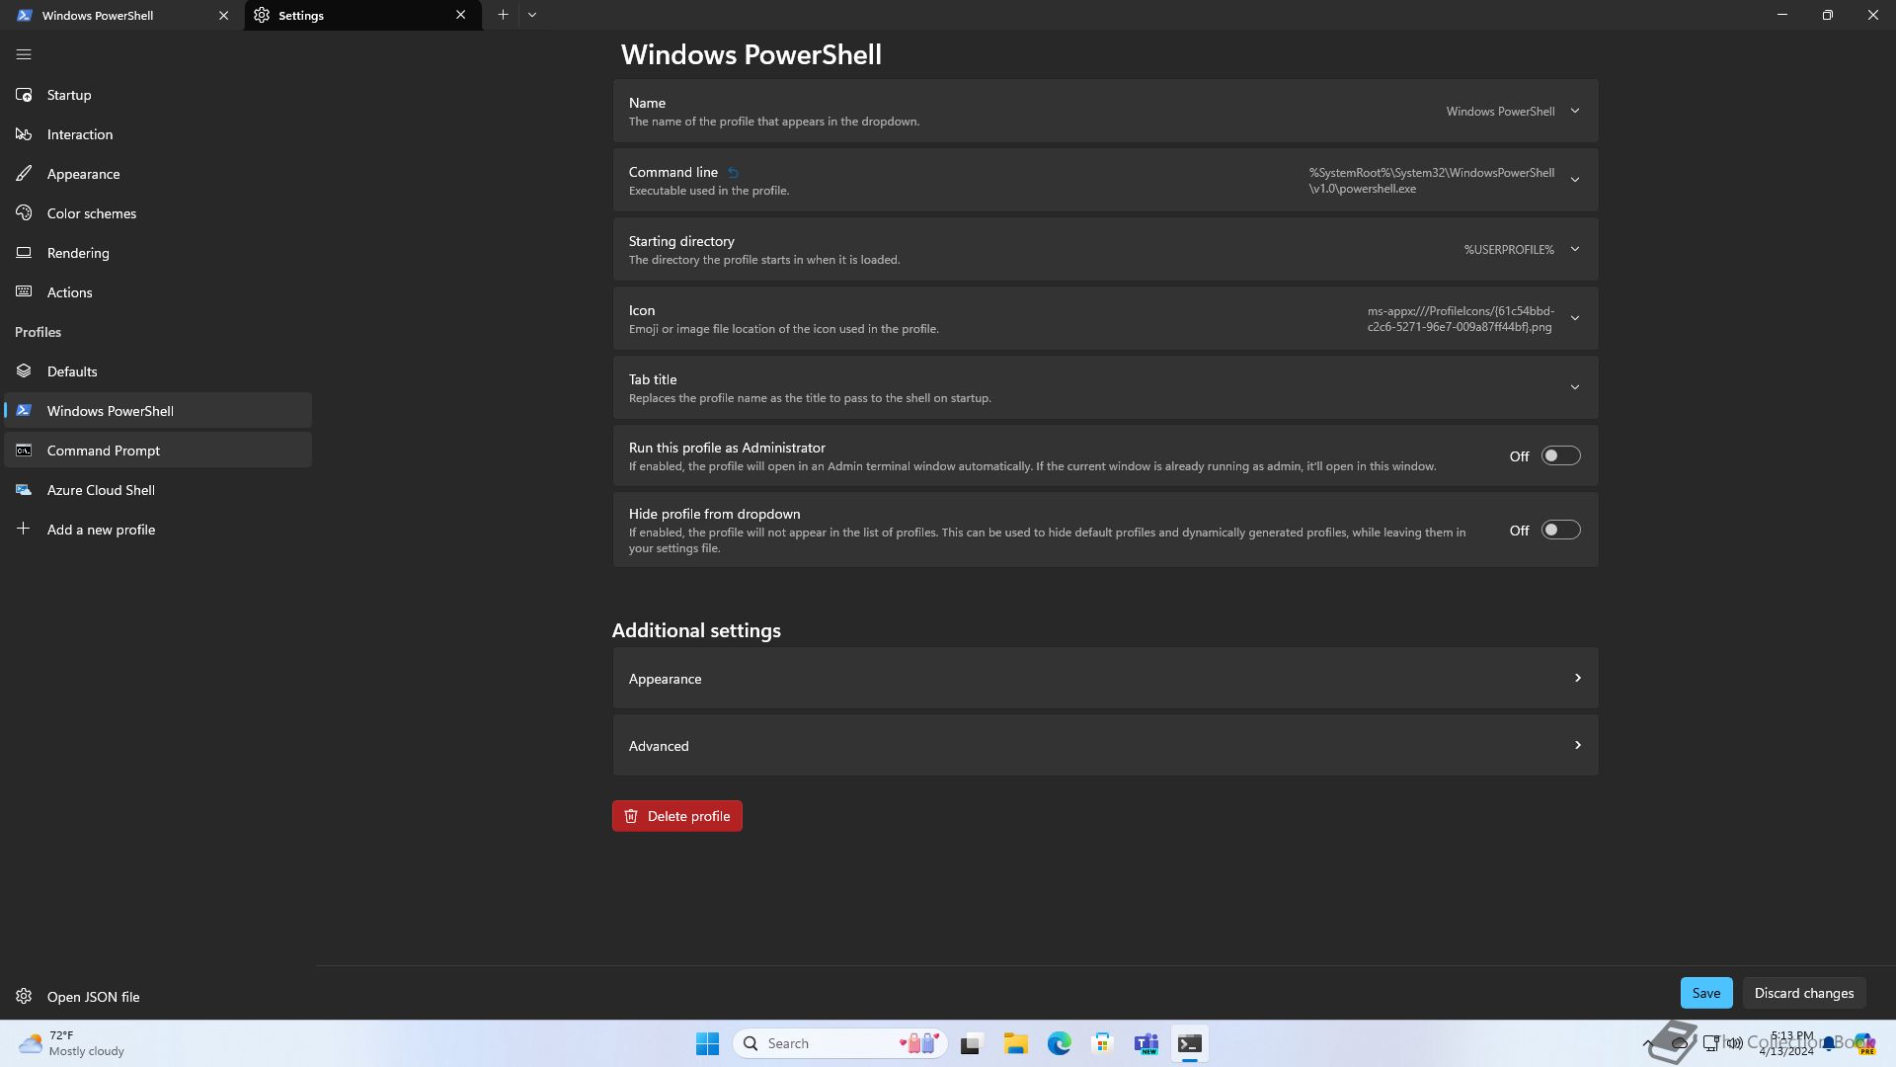Show hidden system tray icons
This screenshot has height=1067, width=1896.
(x=1647, y=1043)
